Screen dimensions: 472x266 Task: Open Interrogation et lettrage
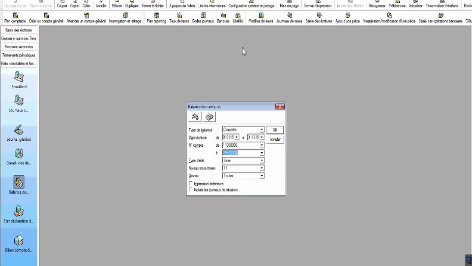pyautogui.click(x=125, y=18)
